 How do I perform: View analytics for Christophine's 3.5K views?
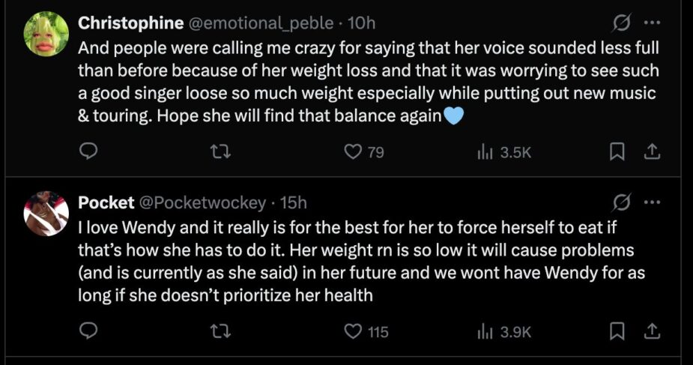tap(485, 152)
